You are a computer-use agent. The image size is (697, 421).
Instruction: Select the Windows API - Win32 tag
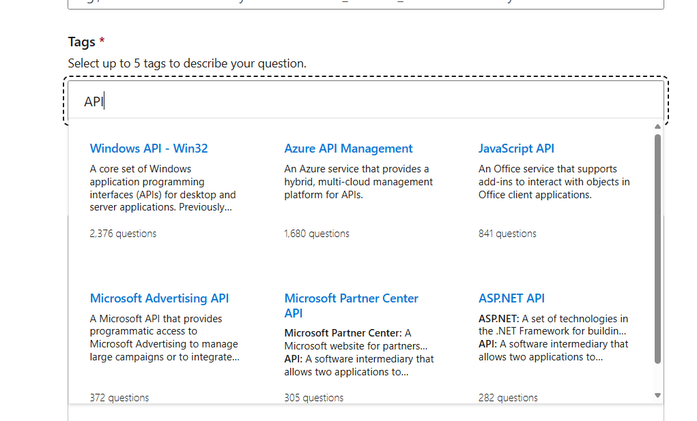coord(148,149)
